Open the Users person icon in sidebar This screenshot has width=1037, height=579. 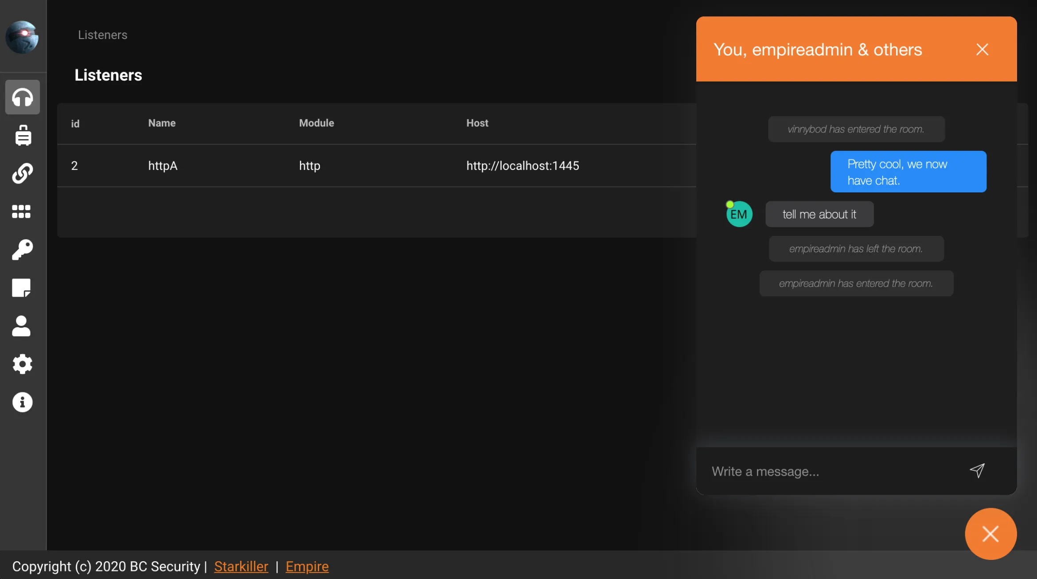click(21, 326)
